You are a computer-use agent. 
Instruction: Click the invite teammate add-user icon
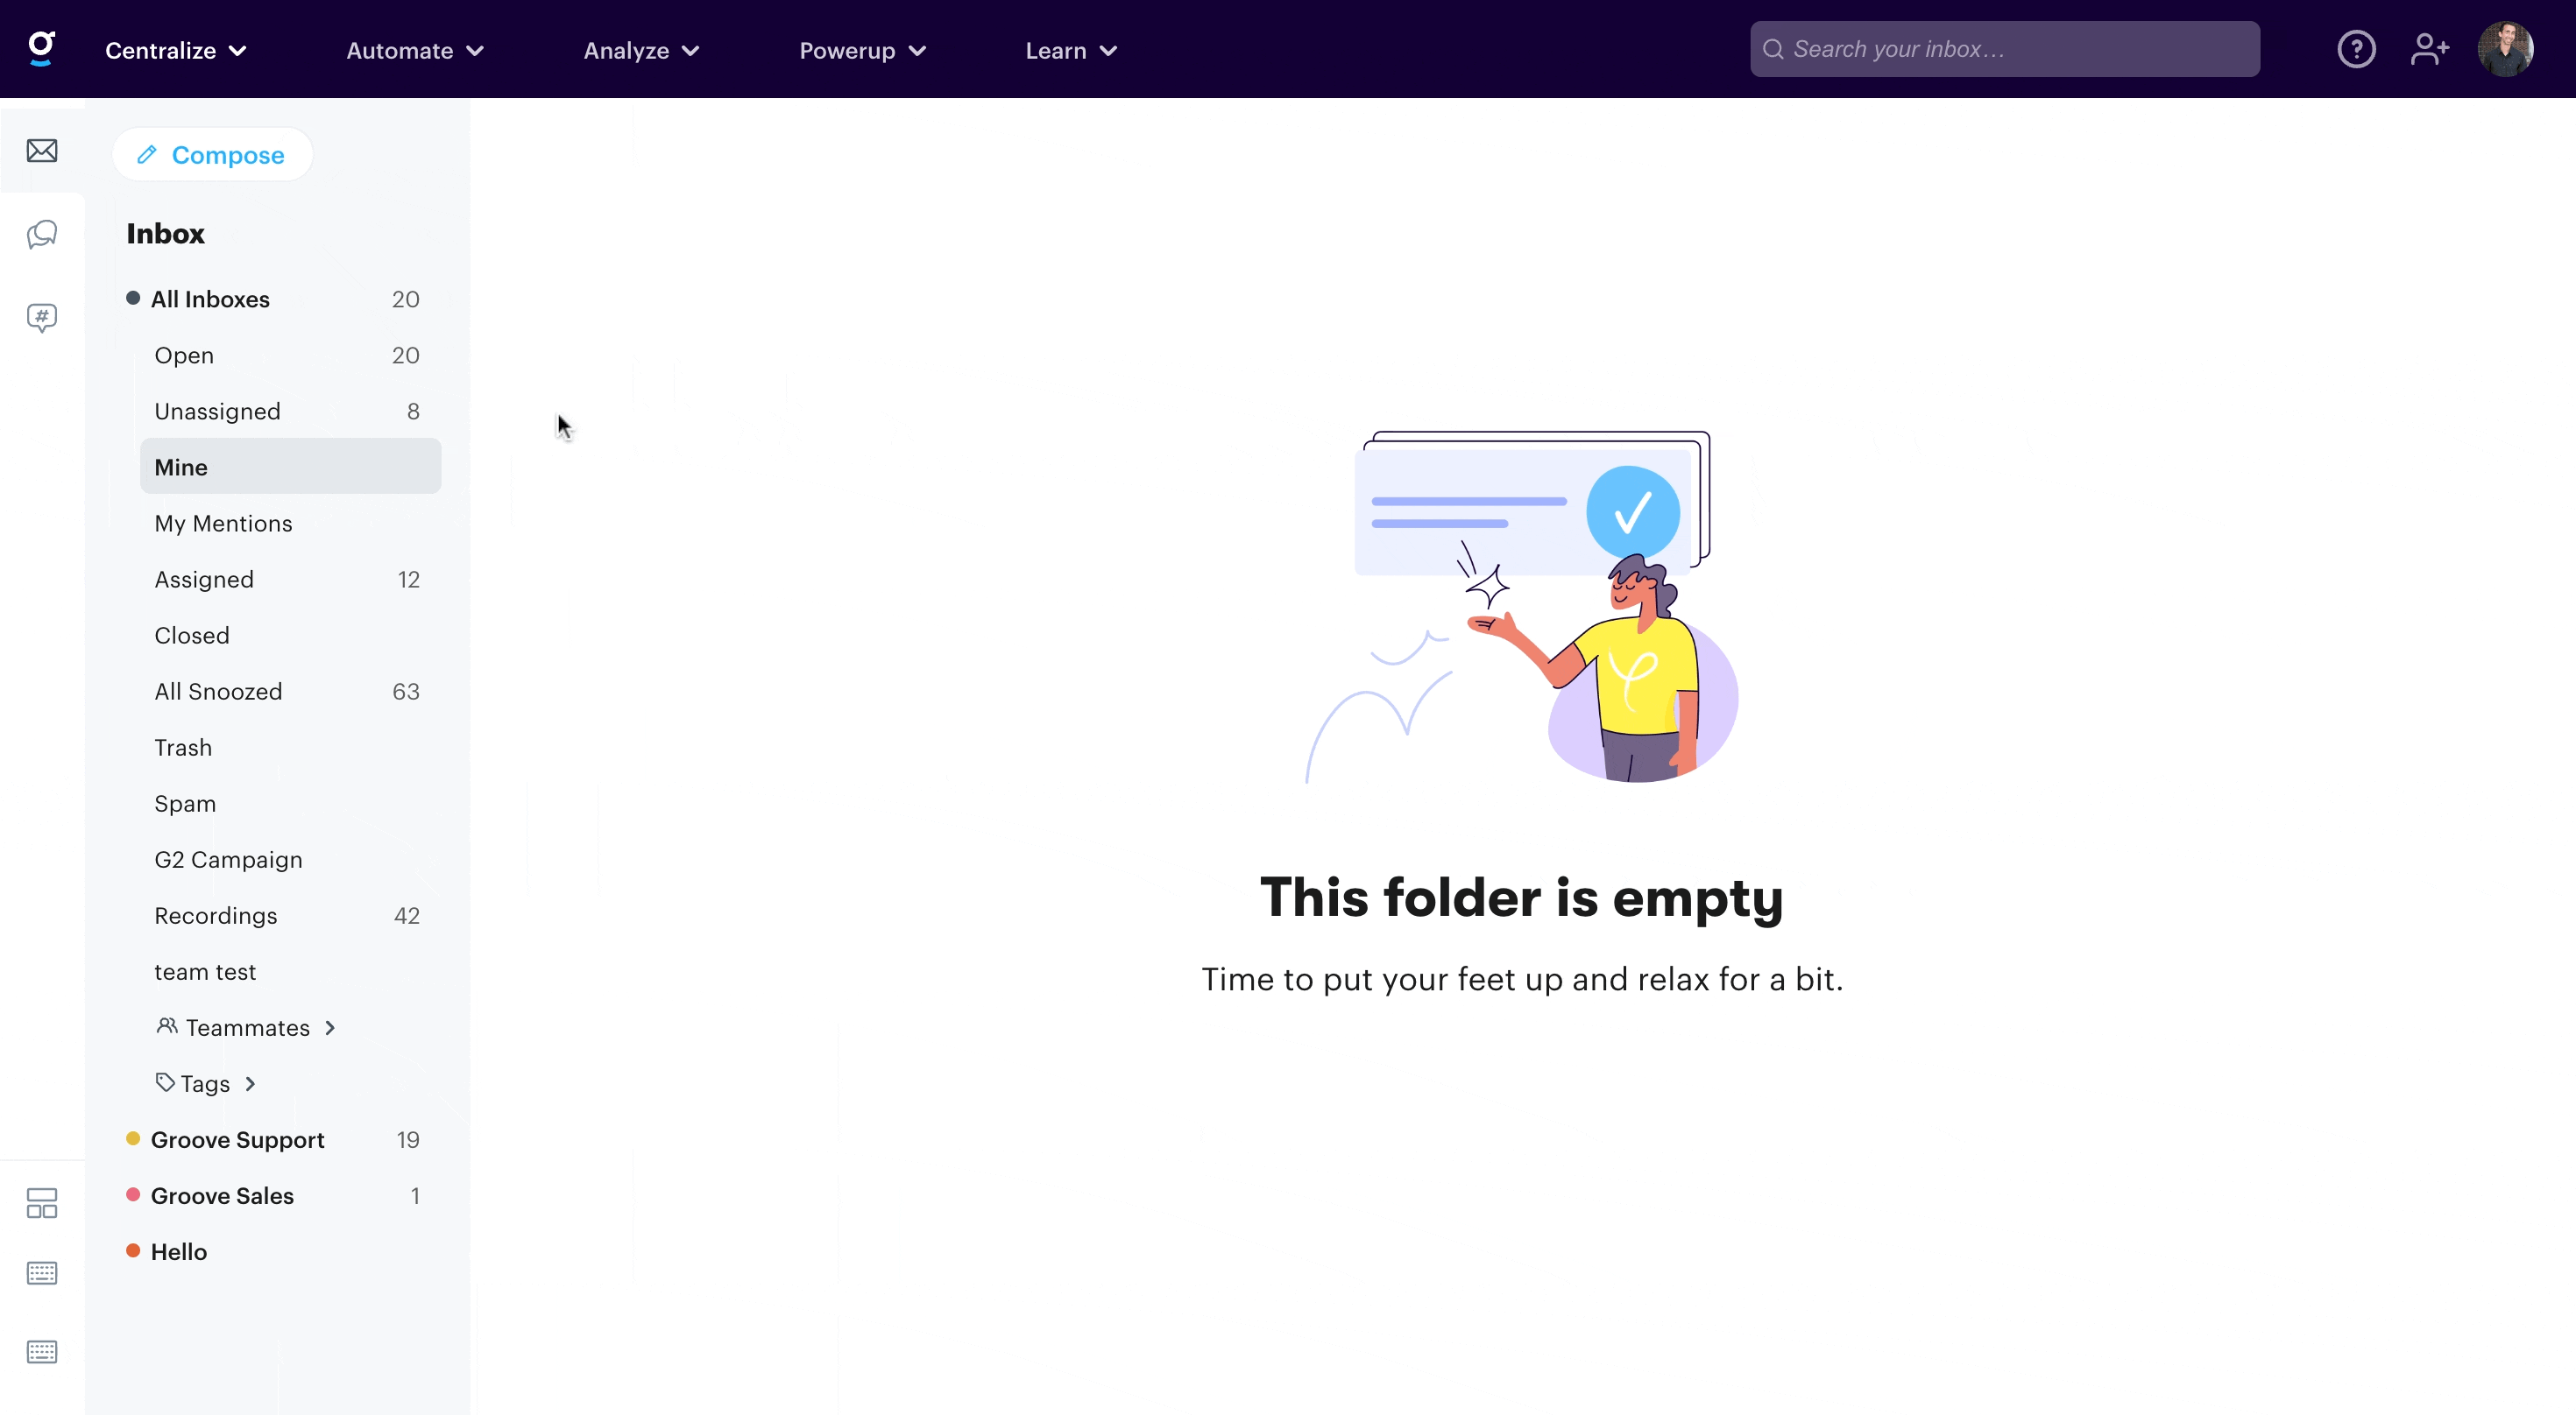(x=2429, y=49)
